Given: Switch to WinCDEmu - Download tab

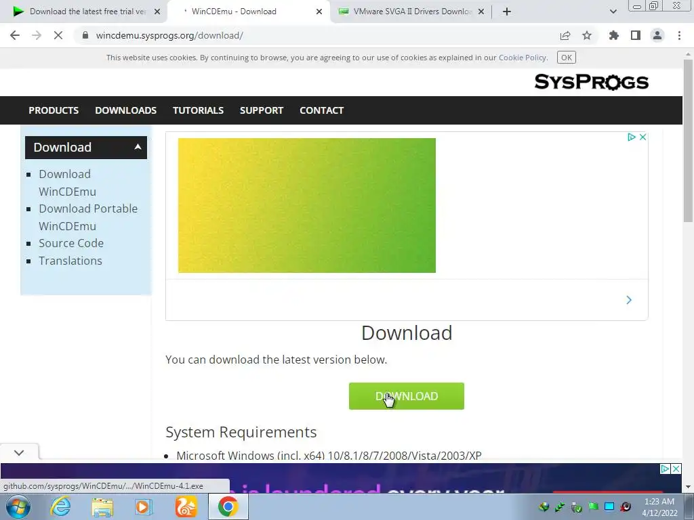Looking at the screenshot, I should click(x=248, y=12).
